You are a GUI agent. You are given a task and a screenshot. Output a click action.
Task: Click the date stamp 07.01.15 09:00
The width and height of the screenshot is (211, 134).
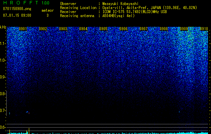tap(17, 15)
